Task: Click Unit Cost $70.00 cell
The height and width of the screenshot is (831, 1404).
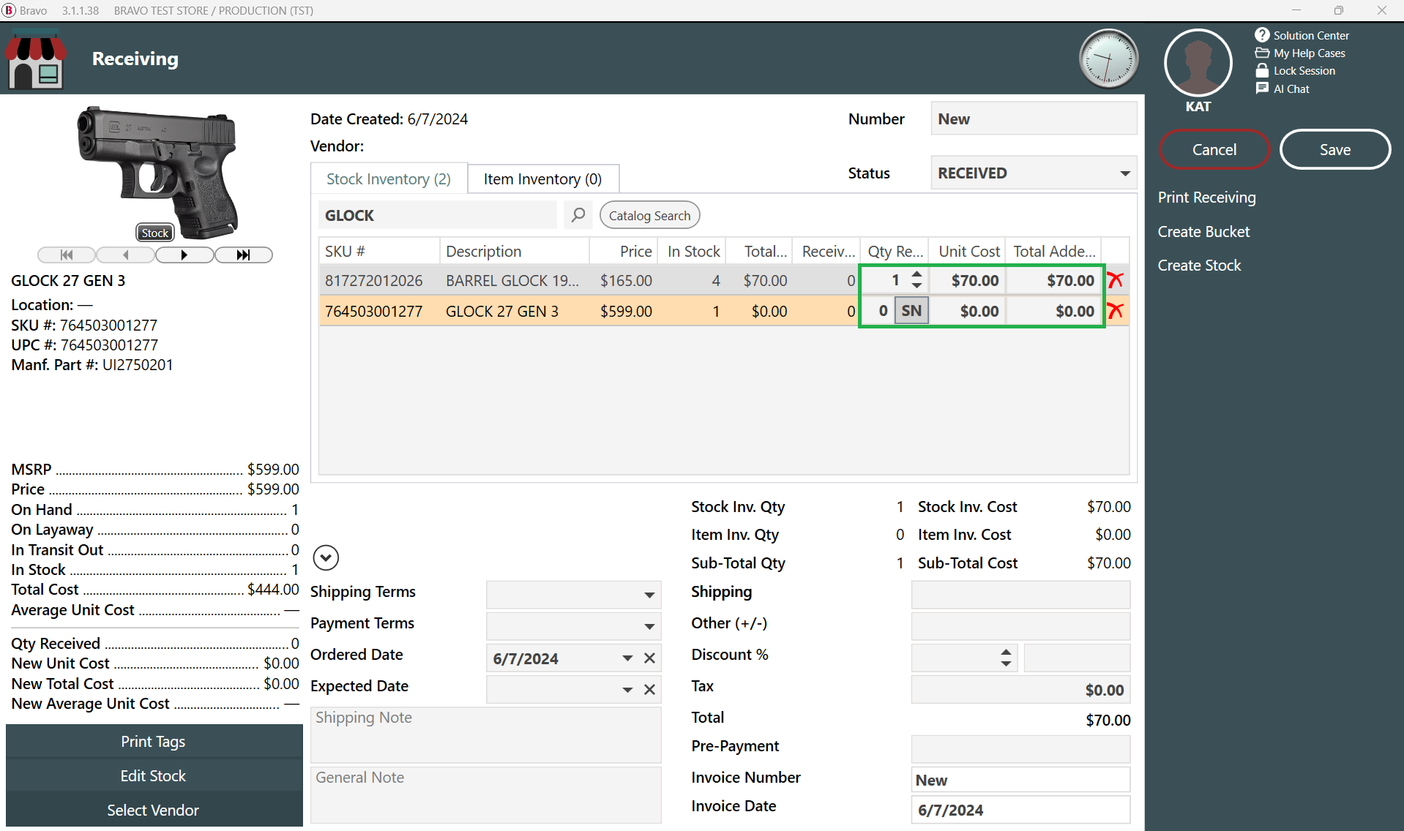Action: coord(967,280)
